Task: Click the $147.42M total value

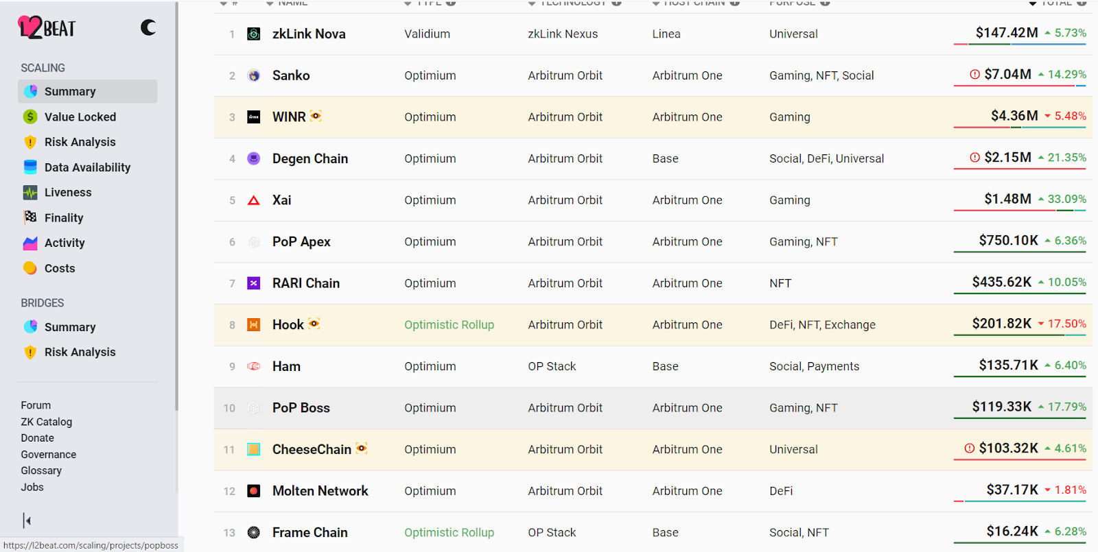Action: (1007, 33)
